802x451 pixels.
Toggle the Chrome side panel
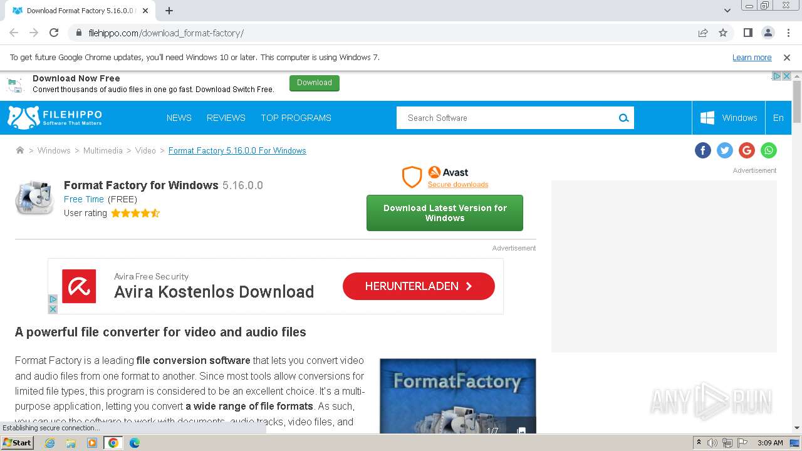pyautogui.click(x=747, y=33)
